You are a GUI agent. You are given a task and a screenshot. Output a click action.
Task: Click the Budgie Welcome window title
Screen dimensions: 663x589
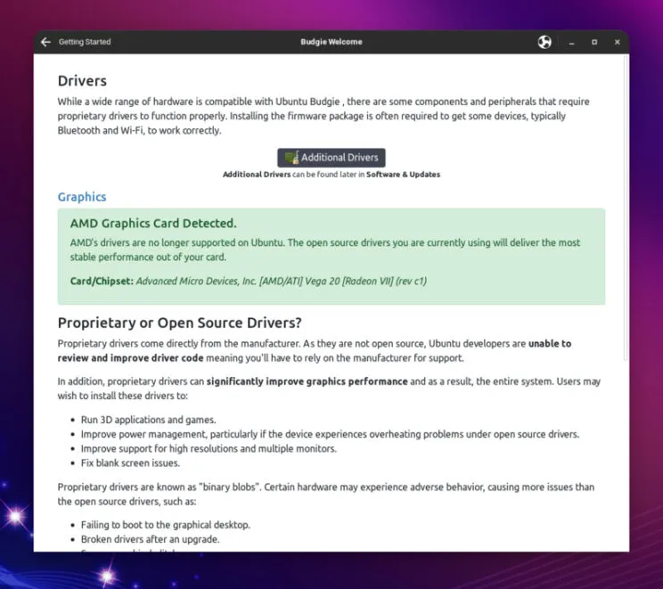pyautogui.click(x=331, y=42)
